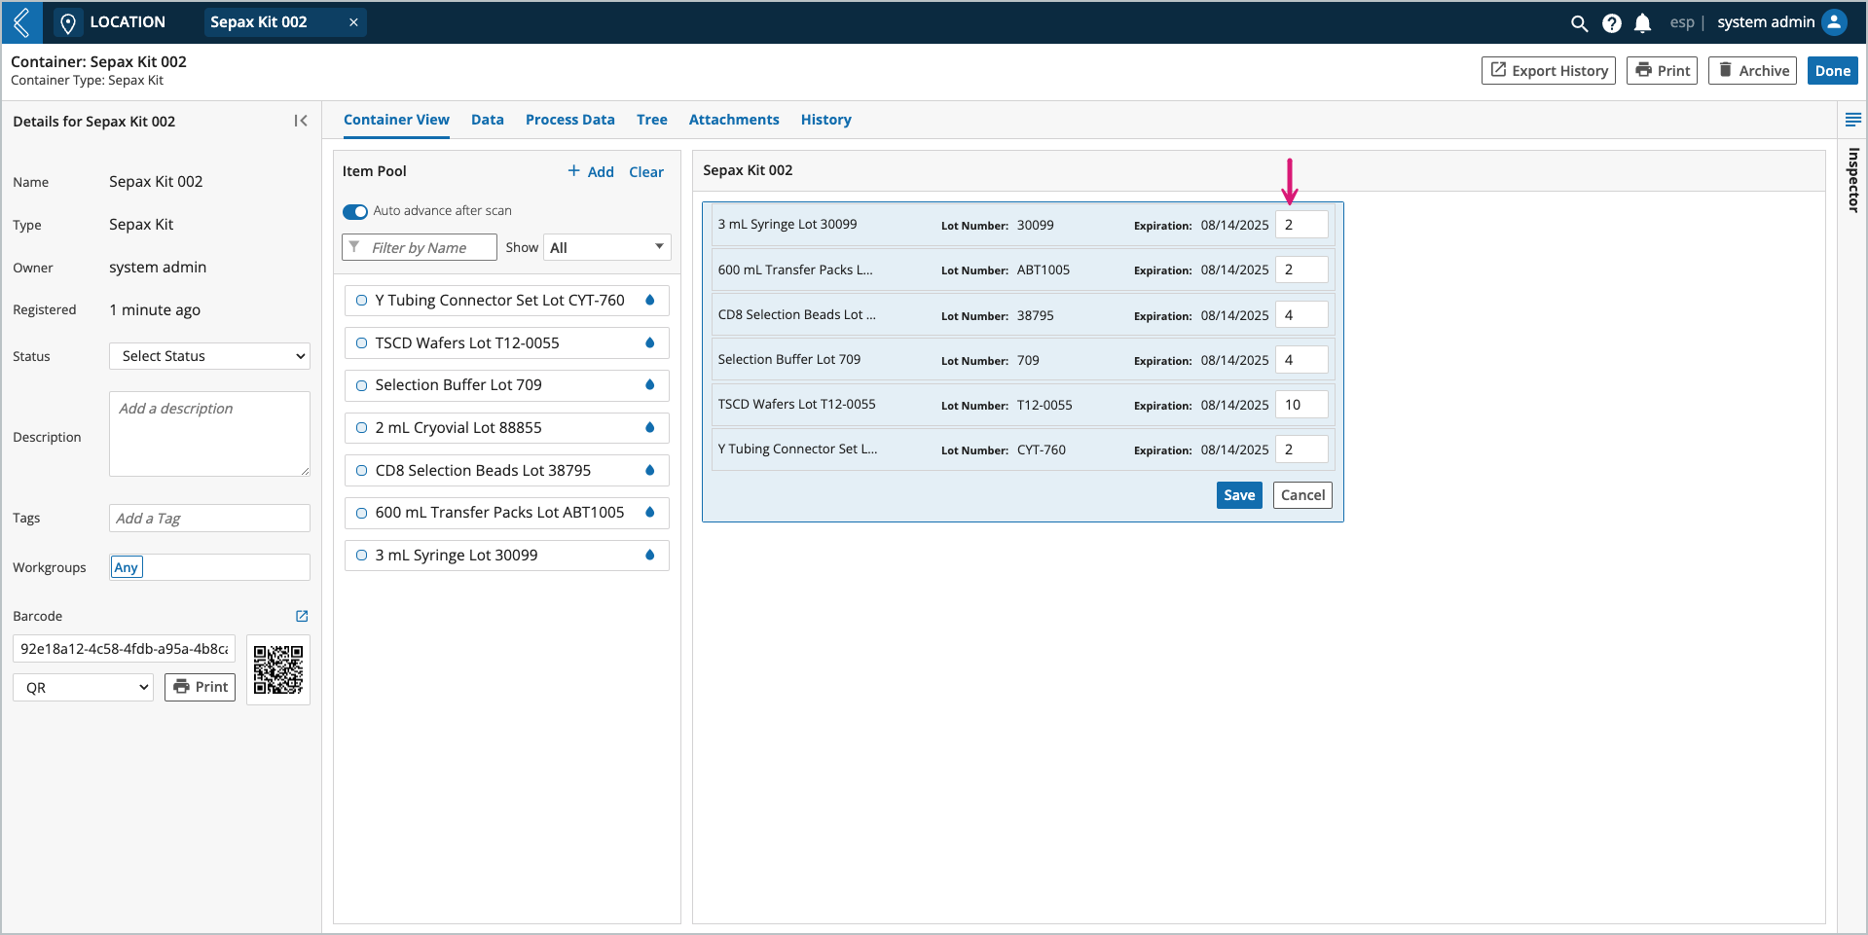This screenshot has width=1868, height=935.
Task: Click the back chevron in top bar
Action: [21, 21]
